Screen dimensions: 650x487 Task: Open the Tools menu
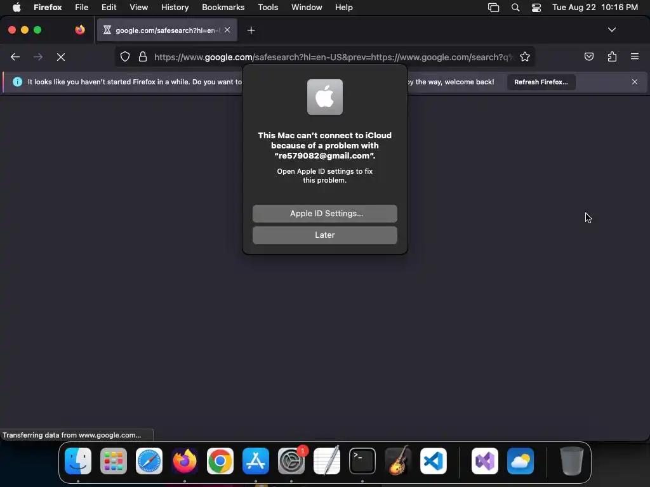coord(268,8)
